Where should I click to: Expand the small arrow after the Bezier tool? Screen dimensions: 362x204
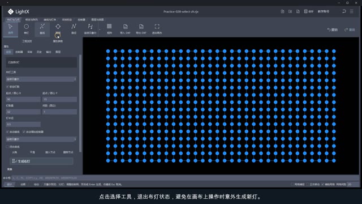pyautogui.click(x=100, y=29)
